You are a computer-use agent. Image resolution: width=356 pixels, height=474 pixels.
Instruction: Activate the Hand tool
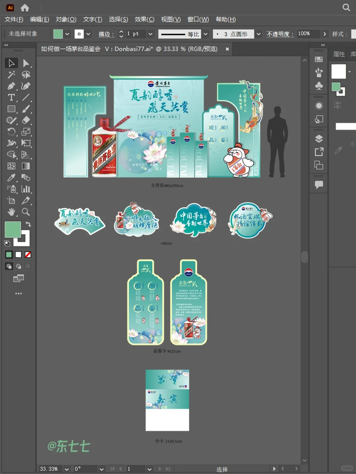click(11, 212)
